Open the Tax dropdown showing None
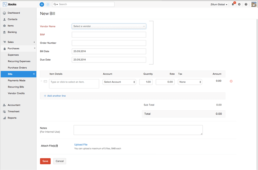The height and width of the screenshot is (170, 258). [x=190, y=82]
